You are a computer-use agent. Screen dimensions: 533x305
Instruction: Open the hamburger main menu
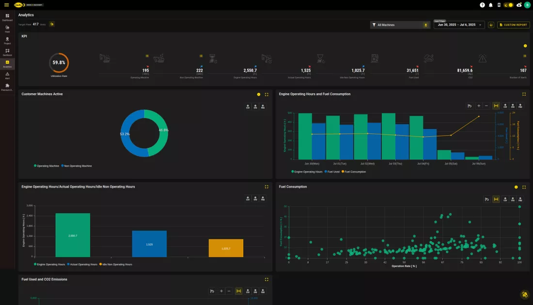pos(6,5)
